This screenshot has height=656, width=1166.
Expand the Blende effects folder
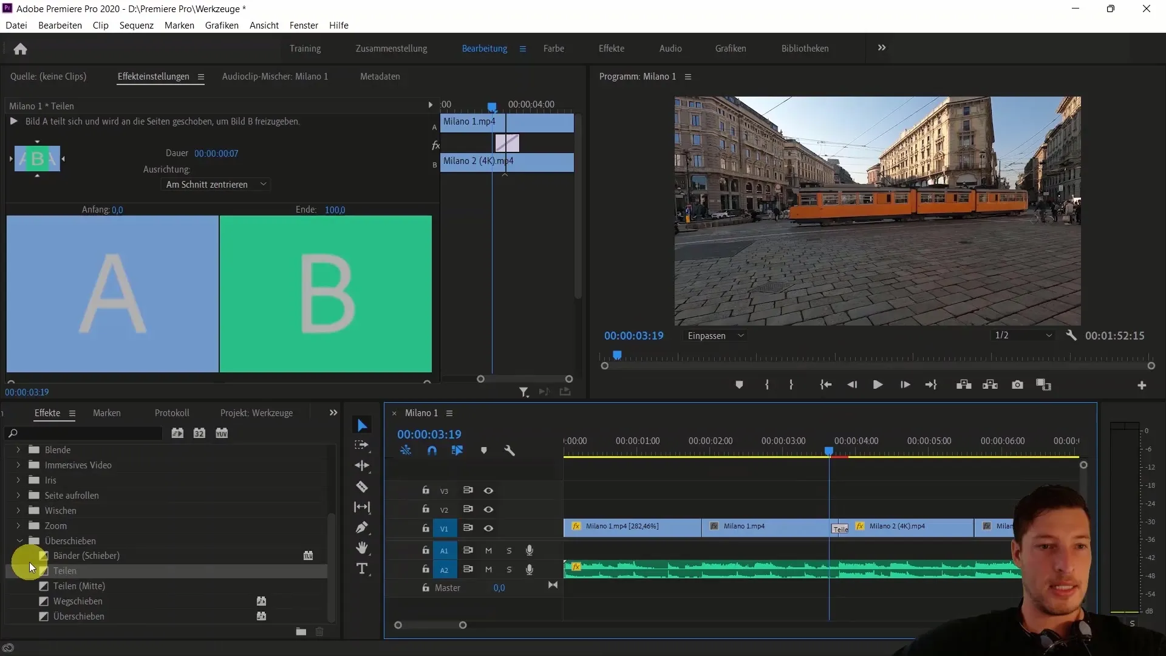point(18,450)
